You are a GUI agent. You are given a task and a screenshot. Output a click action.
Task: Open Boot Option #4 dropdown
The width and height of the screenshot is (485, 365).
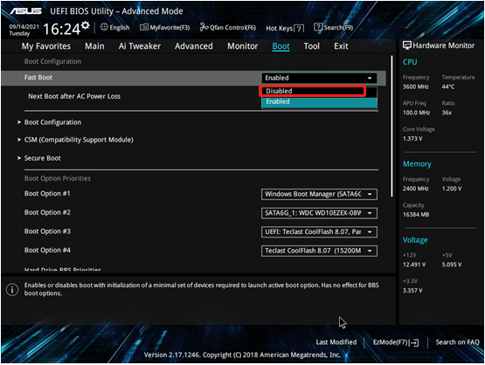[x=319, y=251]
